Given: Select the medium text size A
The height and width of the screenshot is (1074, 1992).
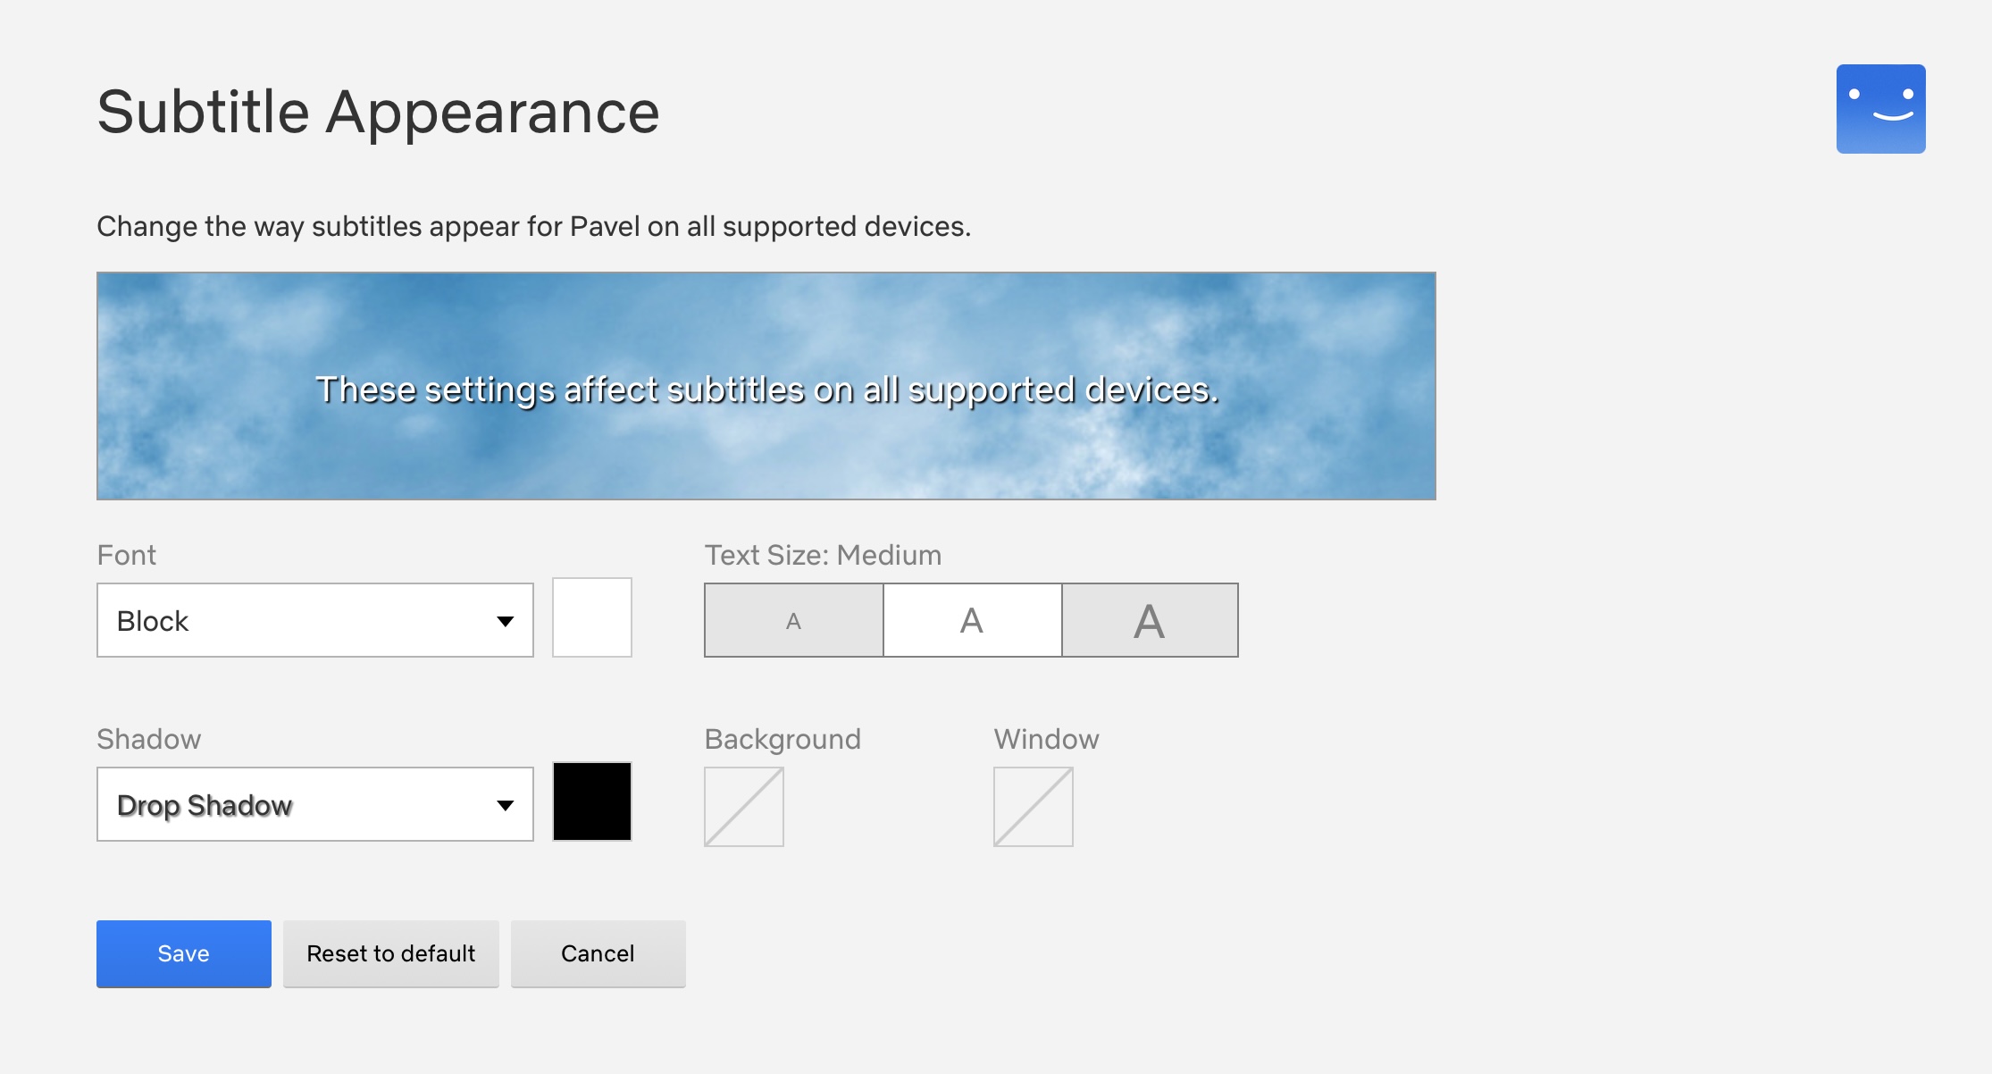Looking at the screenshot, I should coord(972,621).
